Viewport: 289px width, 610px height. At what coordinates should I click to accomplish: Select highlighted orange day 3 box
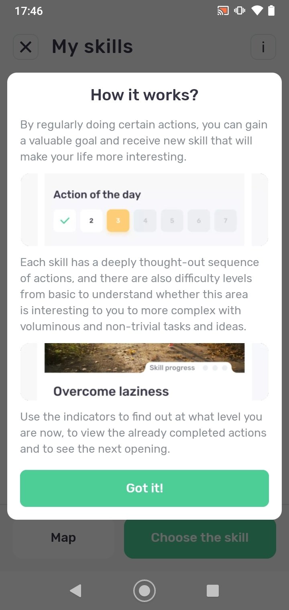pyautogui.click(x=118, y=220)
